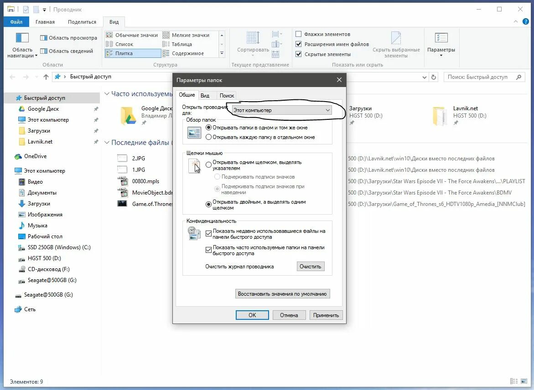Click the refresh icon beside the address bar
The height and width of the screenshot is (390, 534).
click(434, 77)
